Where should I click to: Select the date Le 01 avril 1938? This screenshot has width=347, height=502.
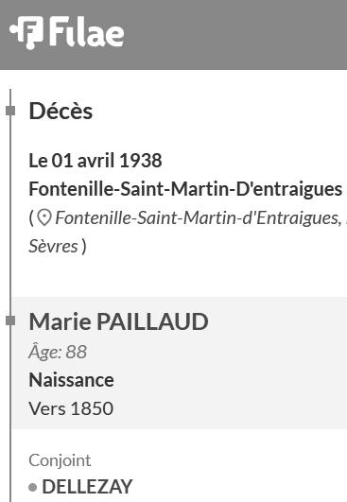[95, 161]
